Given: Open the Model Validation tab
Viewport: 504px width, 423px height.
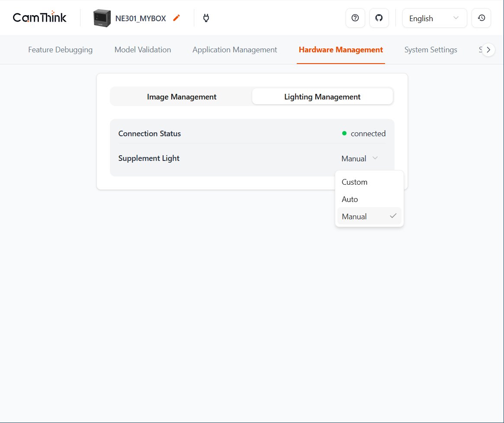Looking at the screenshot, I should pos(143,50).
